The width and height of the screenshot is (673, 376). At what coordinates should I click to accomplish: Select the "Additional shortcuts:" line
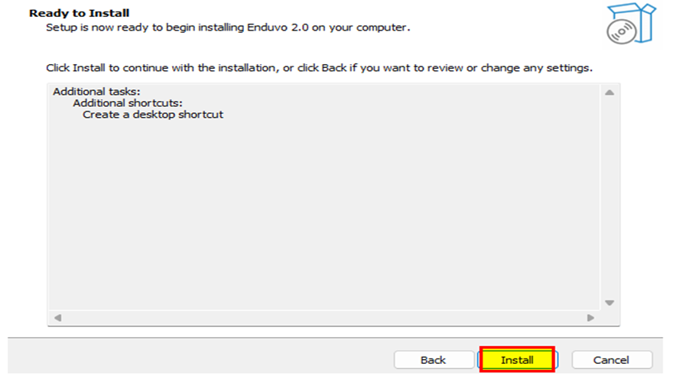[128, 103]
